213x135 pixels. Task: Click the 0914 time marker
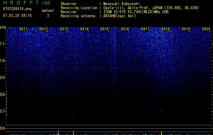pos(84,29)
